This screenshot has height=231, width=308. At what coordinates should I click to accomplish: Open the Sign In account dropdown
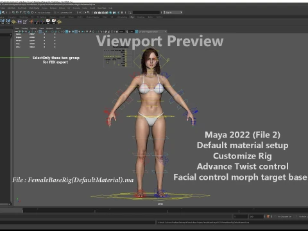point(173,12)
